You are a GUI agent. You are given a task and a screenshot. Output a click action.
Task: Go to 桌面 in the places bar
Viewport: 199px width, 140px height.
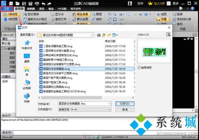click(x=27, y=58)
